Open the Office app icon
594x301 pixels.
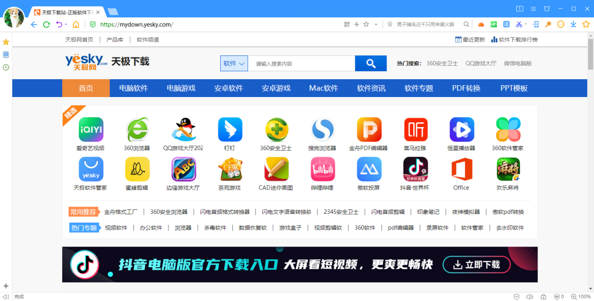(x=461, y=169)
